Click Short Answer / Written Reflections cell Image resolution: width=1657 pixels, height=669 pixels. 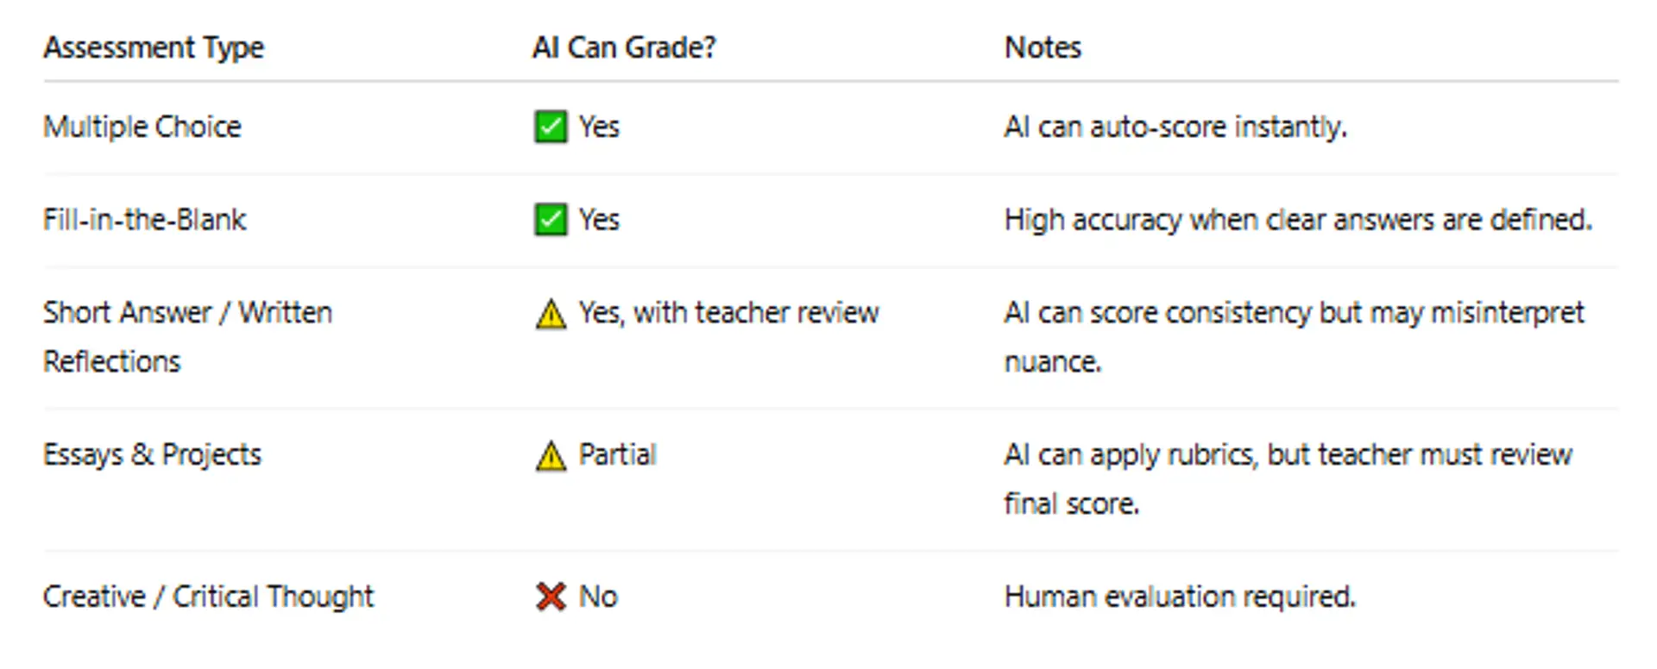pos(187,336)
